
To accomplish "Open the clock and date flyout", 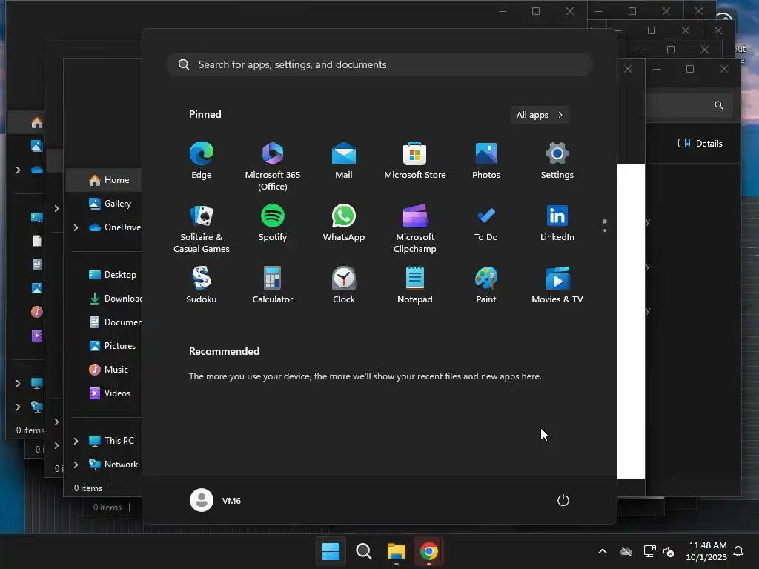I will coord(706,551).
